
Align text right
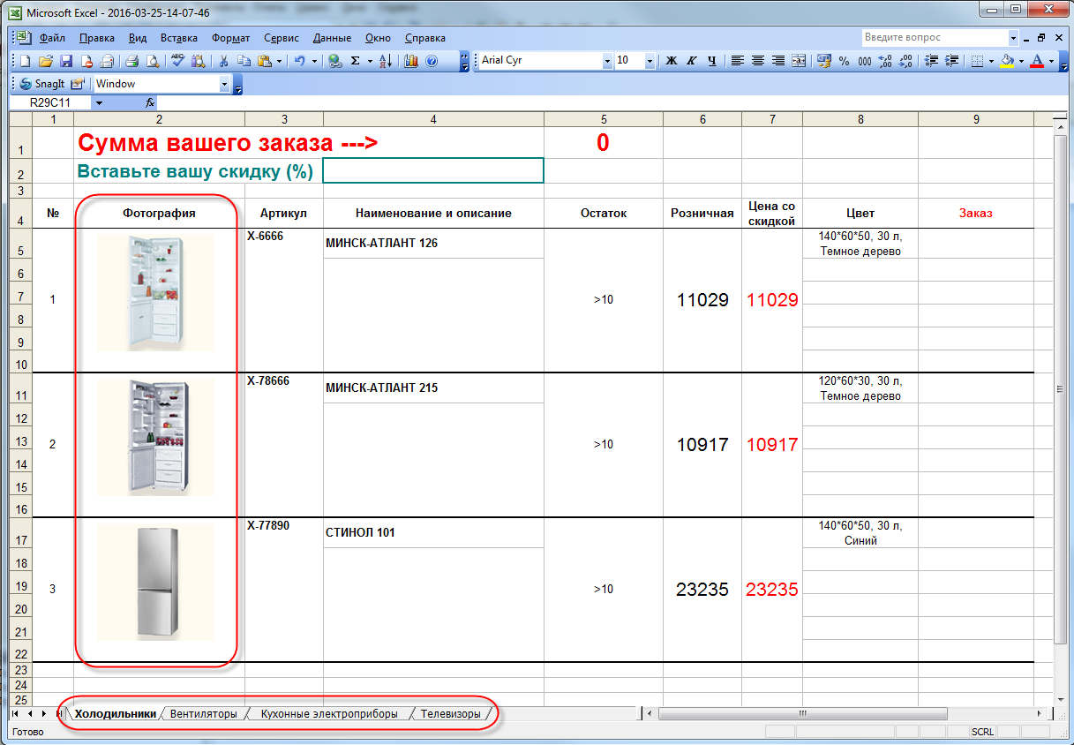click(778, 61)
